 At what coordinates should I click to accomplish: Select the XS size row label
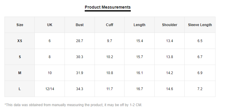[x=20, y=41]
